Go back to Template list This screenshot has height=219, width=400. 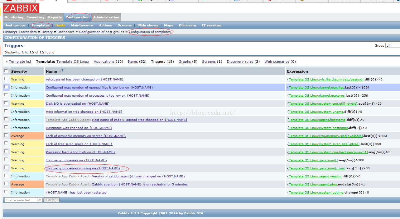click(x=20, y=62)
